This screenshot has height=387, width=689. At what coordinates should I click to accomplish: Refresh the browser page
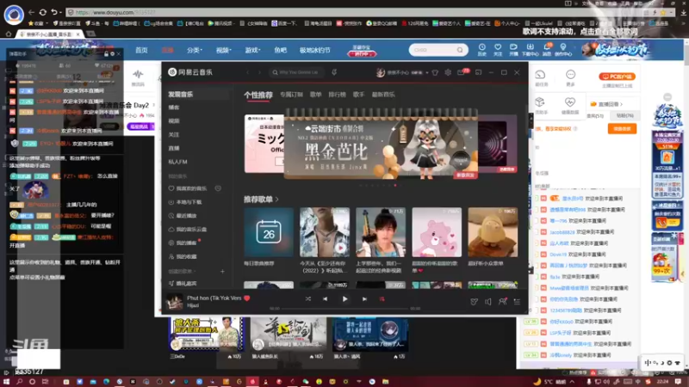click(42, 12)
